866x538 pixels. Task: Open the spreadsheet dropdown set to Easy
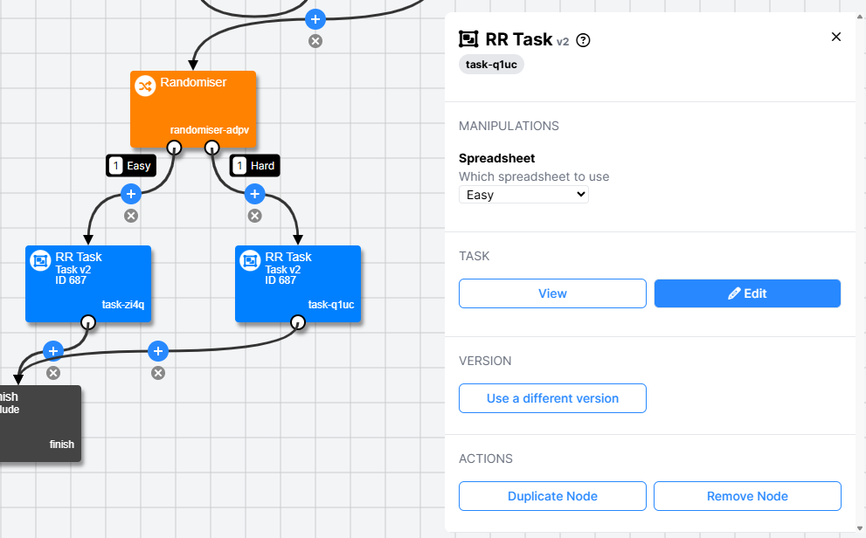click(523, 195)
